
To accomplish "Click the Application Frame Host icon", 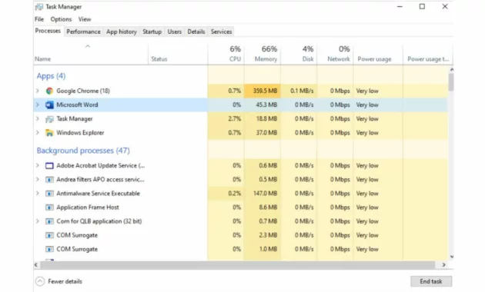I will [x=49, y=207].
